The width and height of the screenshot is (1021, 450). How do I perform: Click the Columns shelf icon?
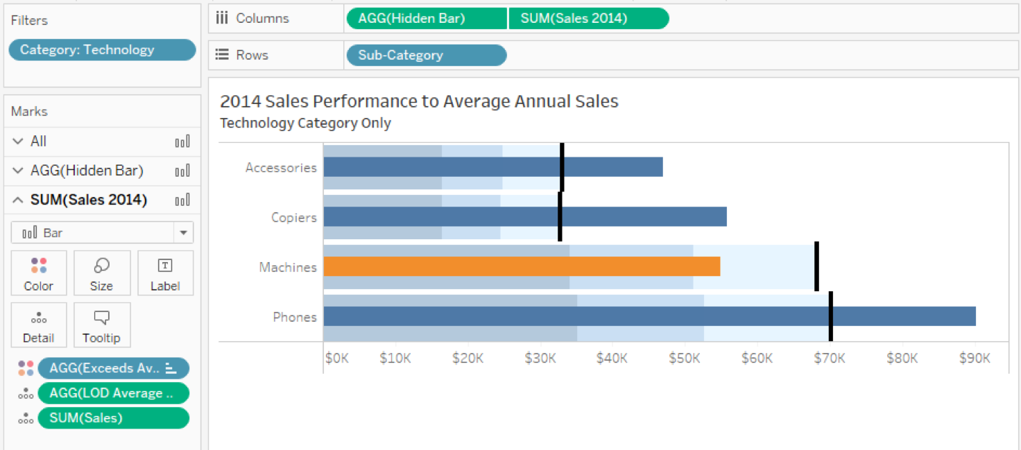(x=222, y=18)
